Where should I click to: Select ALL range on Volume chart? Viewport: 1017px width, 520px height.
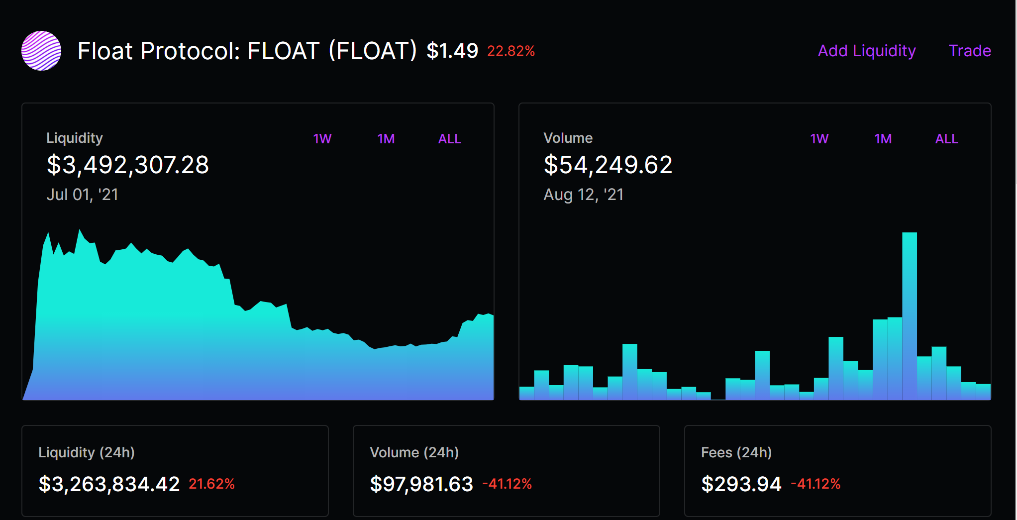(x=946, y=139)
